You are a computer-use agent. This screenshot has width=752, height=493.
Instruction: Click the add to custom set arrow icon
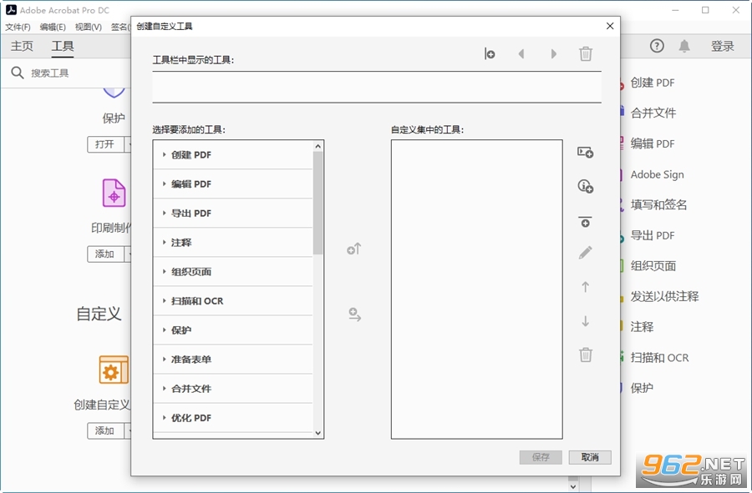tap(354, 314)
